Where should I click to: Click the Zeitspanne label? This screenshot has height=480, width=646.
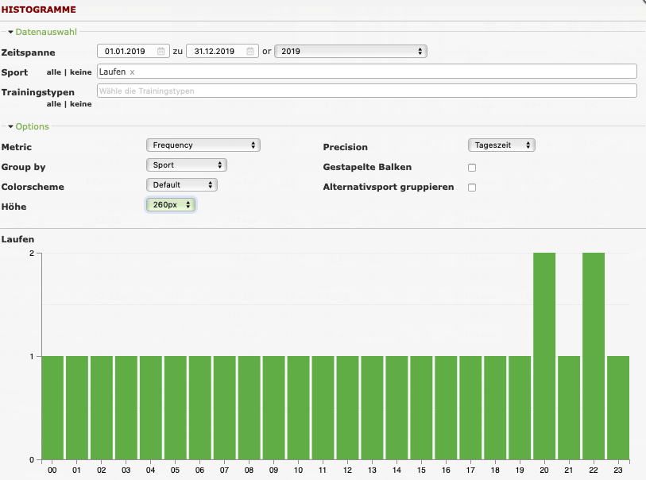(28, 52)
